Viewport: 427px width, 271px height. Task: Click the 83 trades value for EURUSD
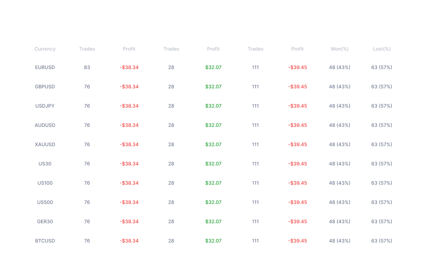(87, 67)
